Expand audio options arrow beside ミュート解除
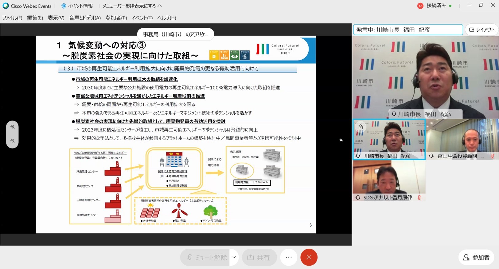The width and height of the screenshot is (499, 269). tap(234, 257)
